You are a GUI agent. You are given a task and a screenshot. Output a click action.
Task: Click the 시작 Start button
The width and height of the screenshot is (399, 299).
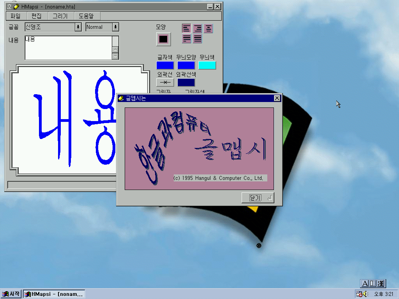11,294
